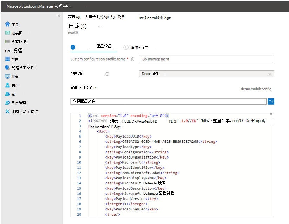Click the 选择配置文件 file input box

point(168,101)
